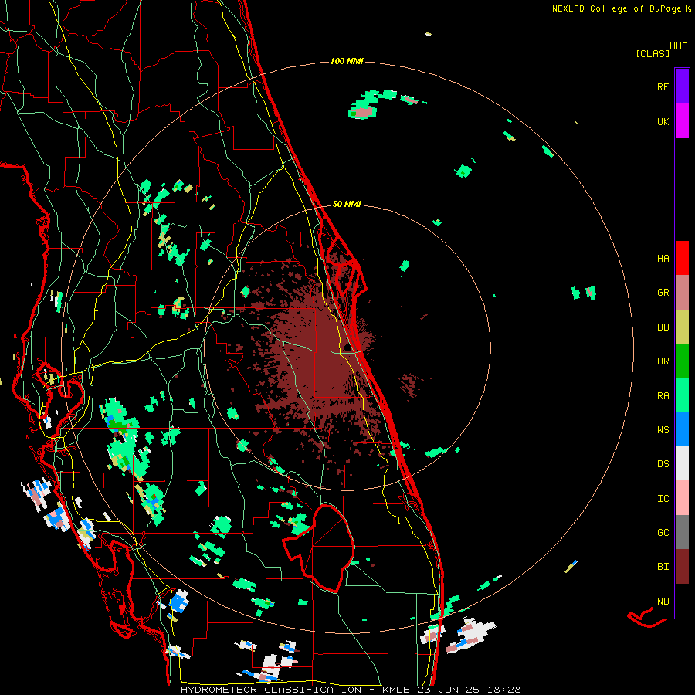The height and width of the screenshot is (695, 695).
Task: Click the KMLB radar site identifier
Action: (x=396, y=690)
